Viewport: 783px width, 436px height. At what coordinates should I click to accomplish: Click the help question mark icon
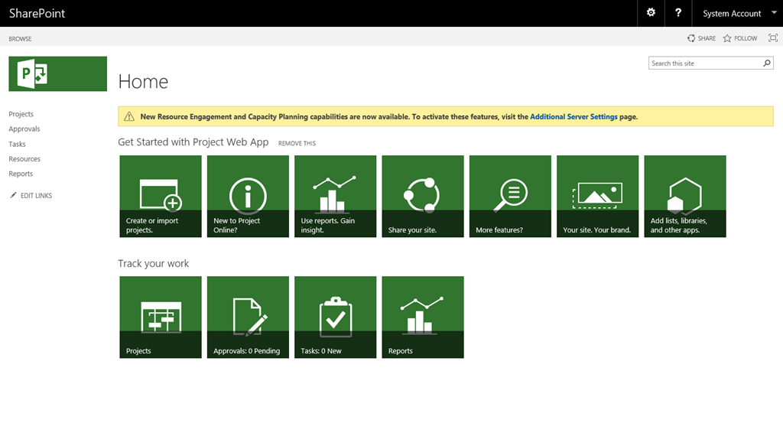678,13
